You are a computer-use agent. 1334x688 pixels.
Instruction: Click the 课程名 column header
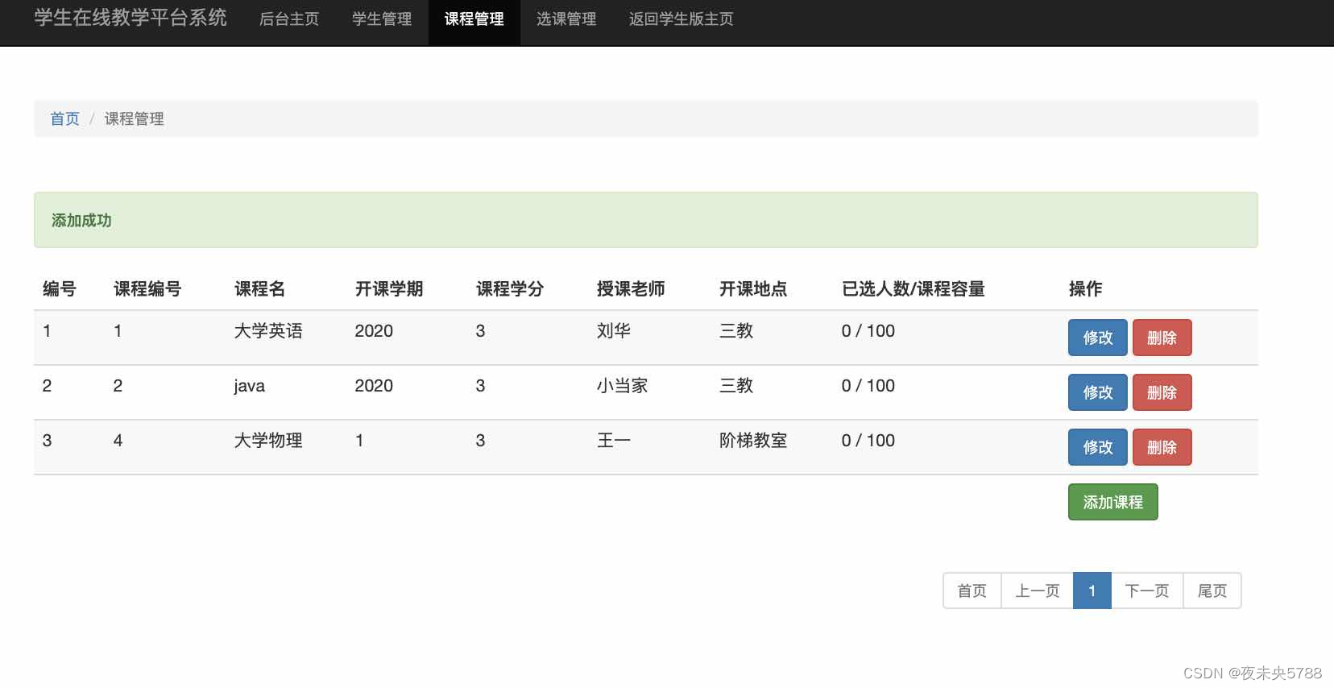pos(260,288)
